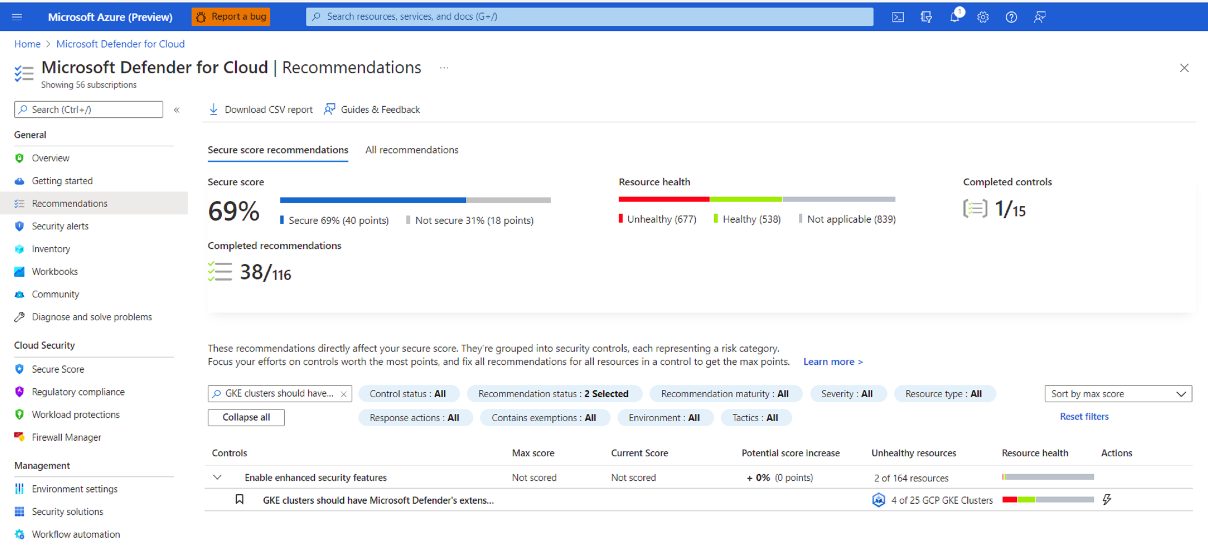This screenshot has height=547, width=1208.
Task: Switch to the All recommendations tab
Action: pyautogui.click(x=411, y=150)
